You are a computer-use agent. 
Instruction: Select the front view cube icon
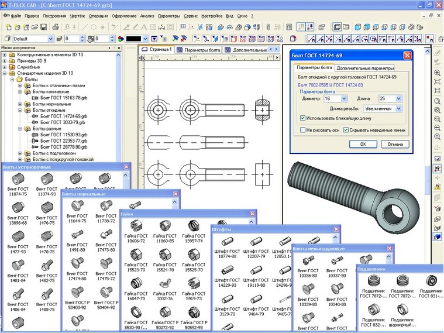357,27
